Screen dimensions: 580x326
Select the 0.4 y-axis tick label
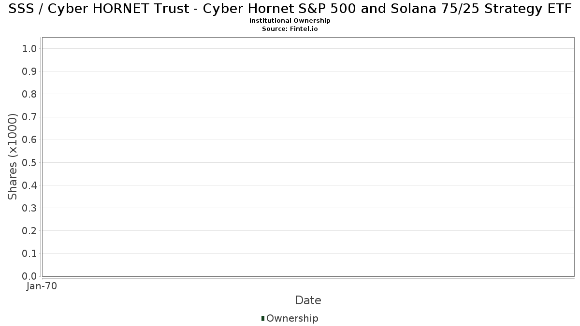(x=30, y=185)
